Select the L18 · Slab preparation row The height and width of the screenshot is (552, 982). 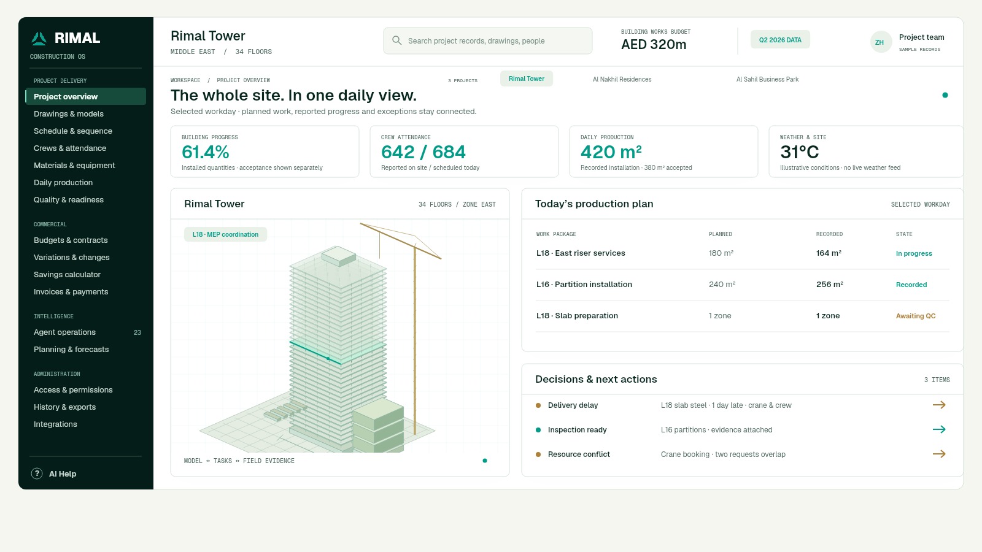[743, 316]
